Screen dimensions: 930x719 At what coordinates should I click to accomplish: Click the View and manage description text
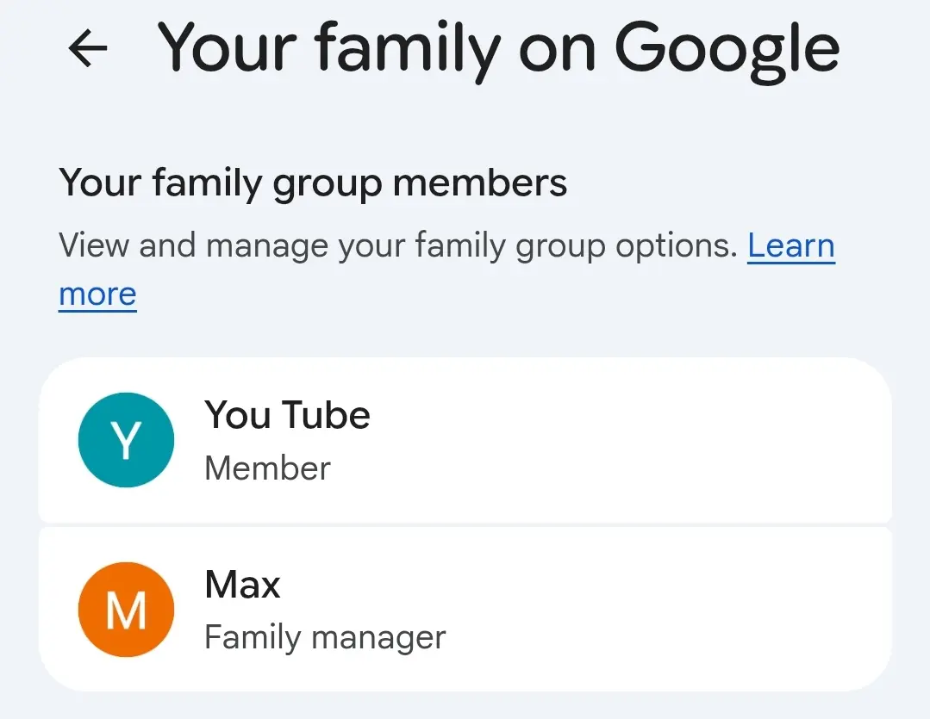point(397,245)
